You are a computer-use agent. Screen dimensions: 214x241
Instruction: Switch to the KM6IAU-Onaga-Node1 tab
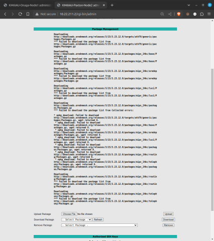28,5
